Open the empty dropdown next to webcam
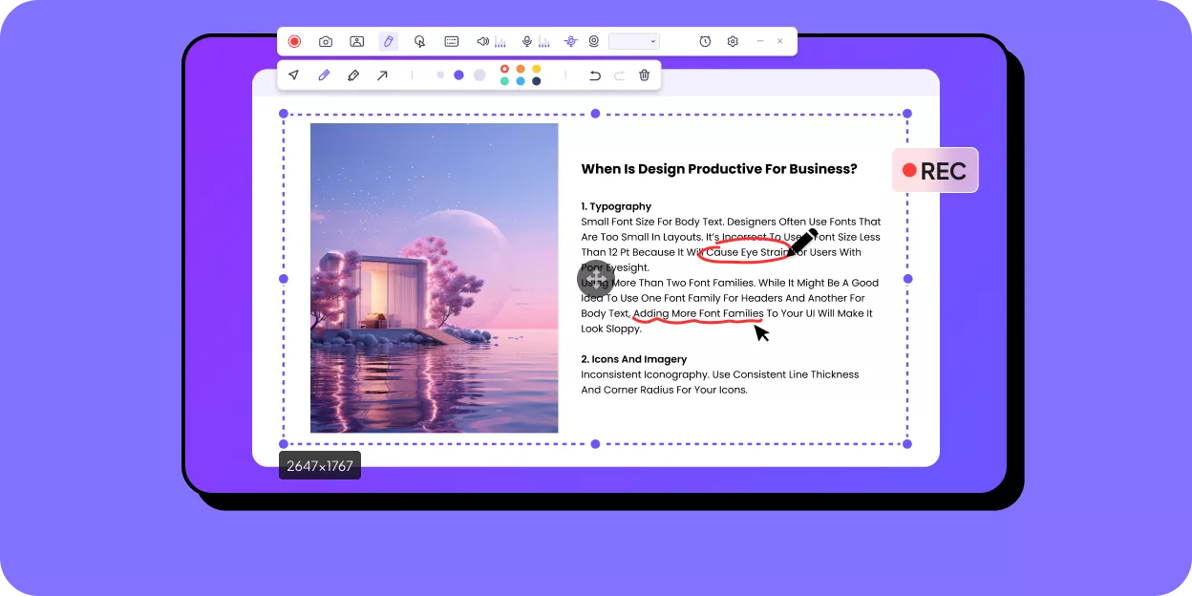This screenshot has height=596, width=1192. click(x=633, y=41)
